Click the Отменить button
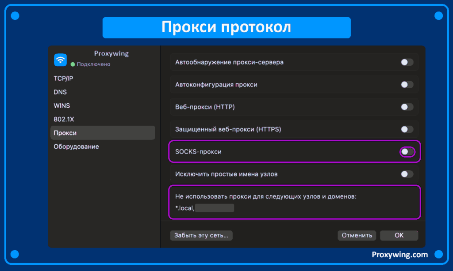453x271 pixels. coord(357,235)
